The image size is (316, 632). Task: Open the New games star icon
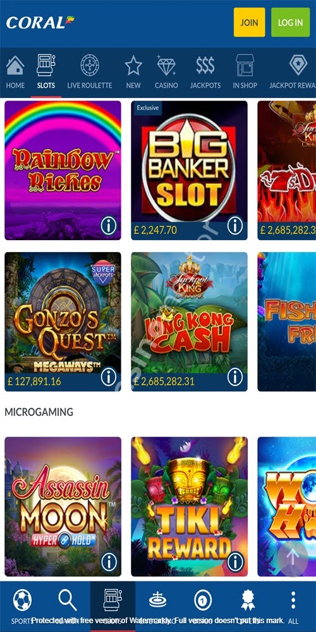tap(133, 65)
